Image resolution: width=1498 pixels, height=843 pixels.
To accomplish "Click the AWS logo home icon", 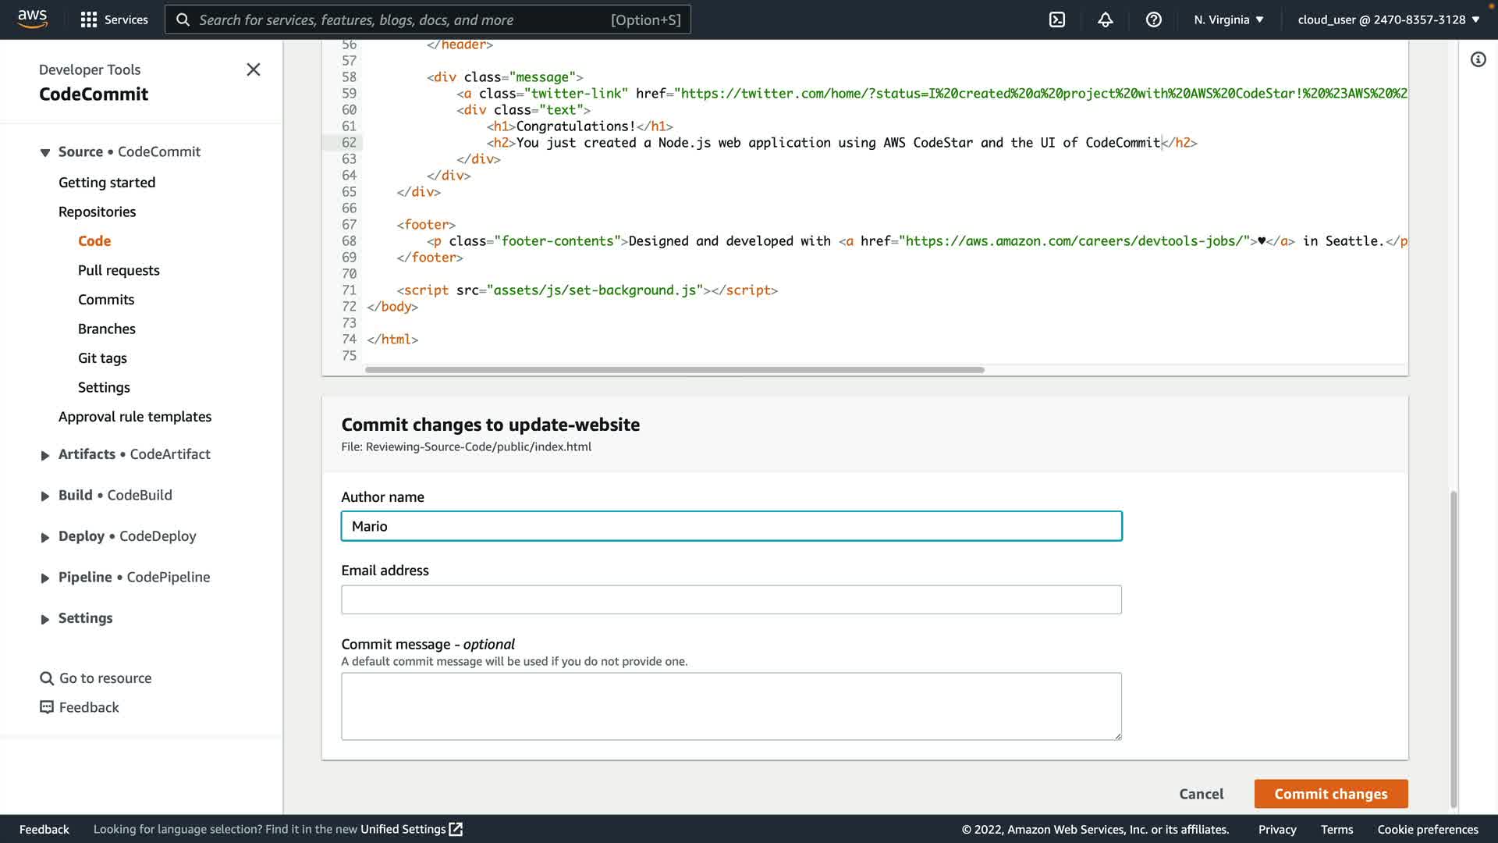I will [33, 20].
